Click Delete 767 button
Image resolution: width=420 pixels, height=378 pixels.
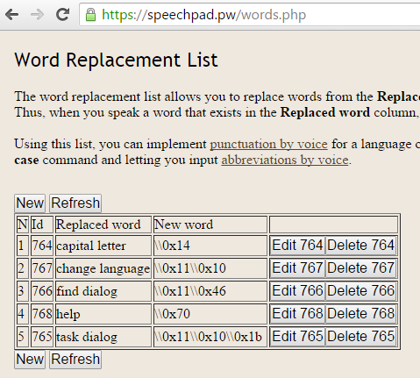360,268
